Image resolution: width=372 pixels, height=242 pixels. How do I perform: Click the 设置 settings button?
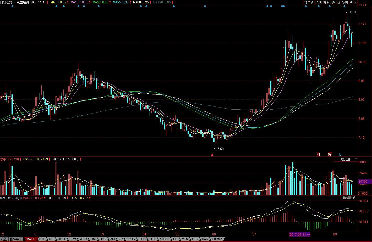tap(4, 239)
